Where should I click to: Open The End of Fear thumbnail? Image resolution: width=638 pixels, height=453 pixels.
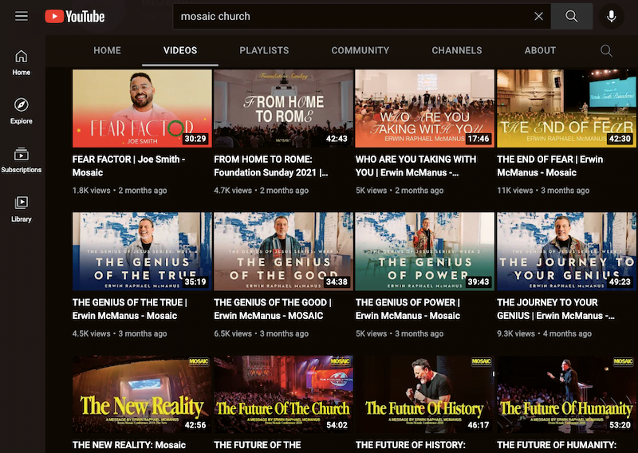click(x=566, y=108)
